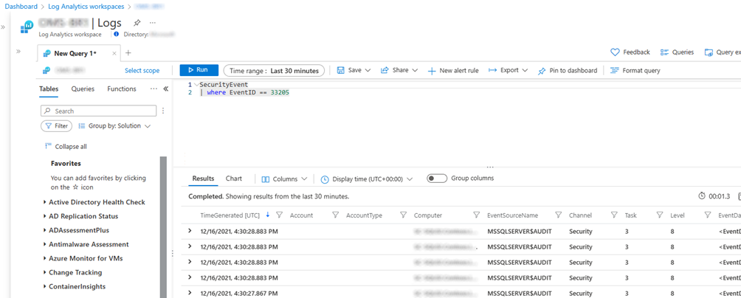The width and height of the screenshot is (741, 298).
Task: Add a new query tab with plus
Action: [128, 53]
